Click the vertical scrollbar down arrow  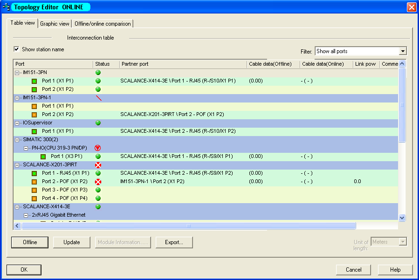(402, 218)
